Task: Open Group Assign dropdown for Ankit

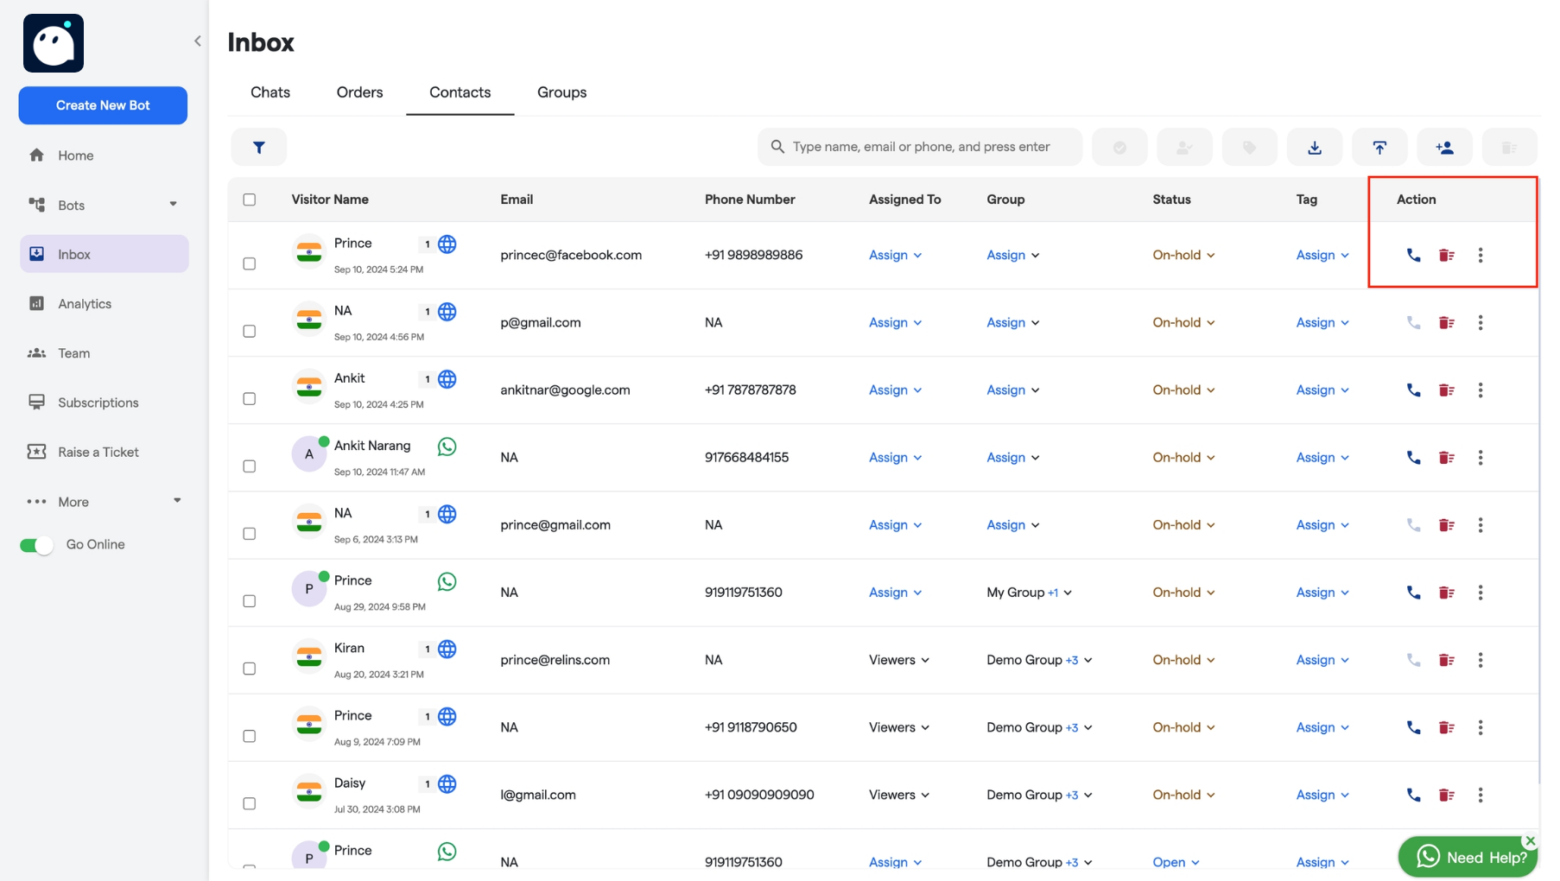Action: (x=1013, y=390)
